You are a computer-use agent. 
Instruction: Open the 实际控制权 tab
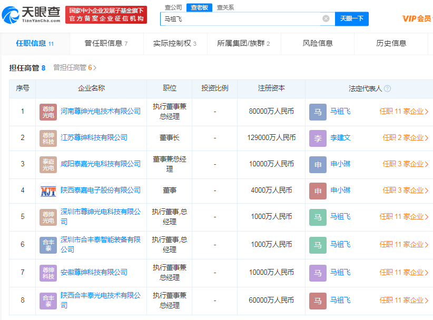(x=174, y=44)
